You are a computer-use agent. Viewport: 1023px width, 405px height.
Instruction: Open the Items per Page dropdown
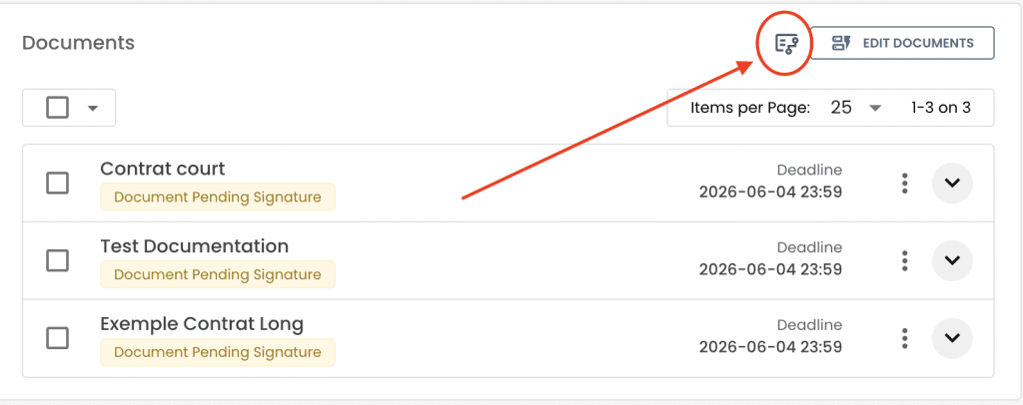click(x=856, y=108)
